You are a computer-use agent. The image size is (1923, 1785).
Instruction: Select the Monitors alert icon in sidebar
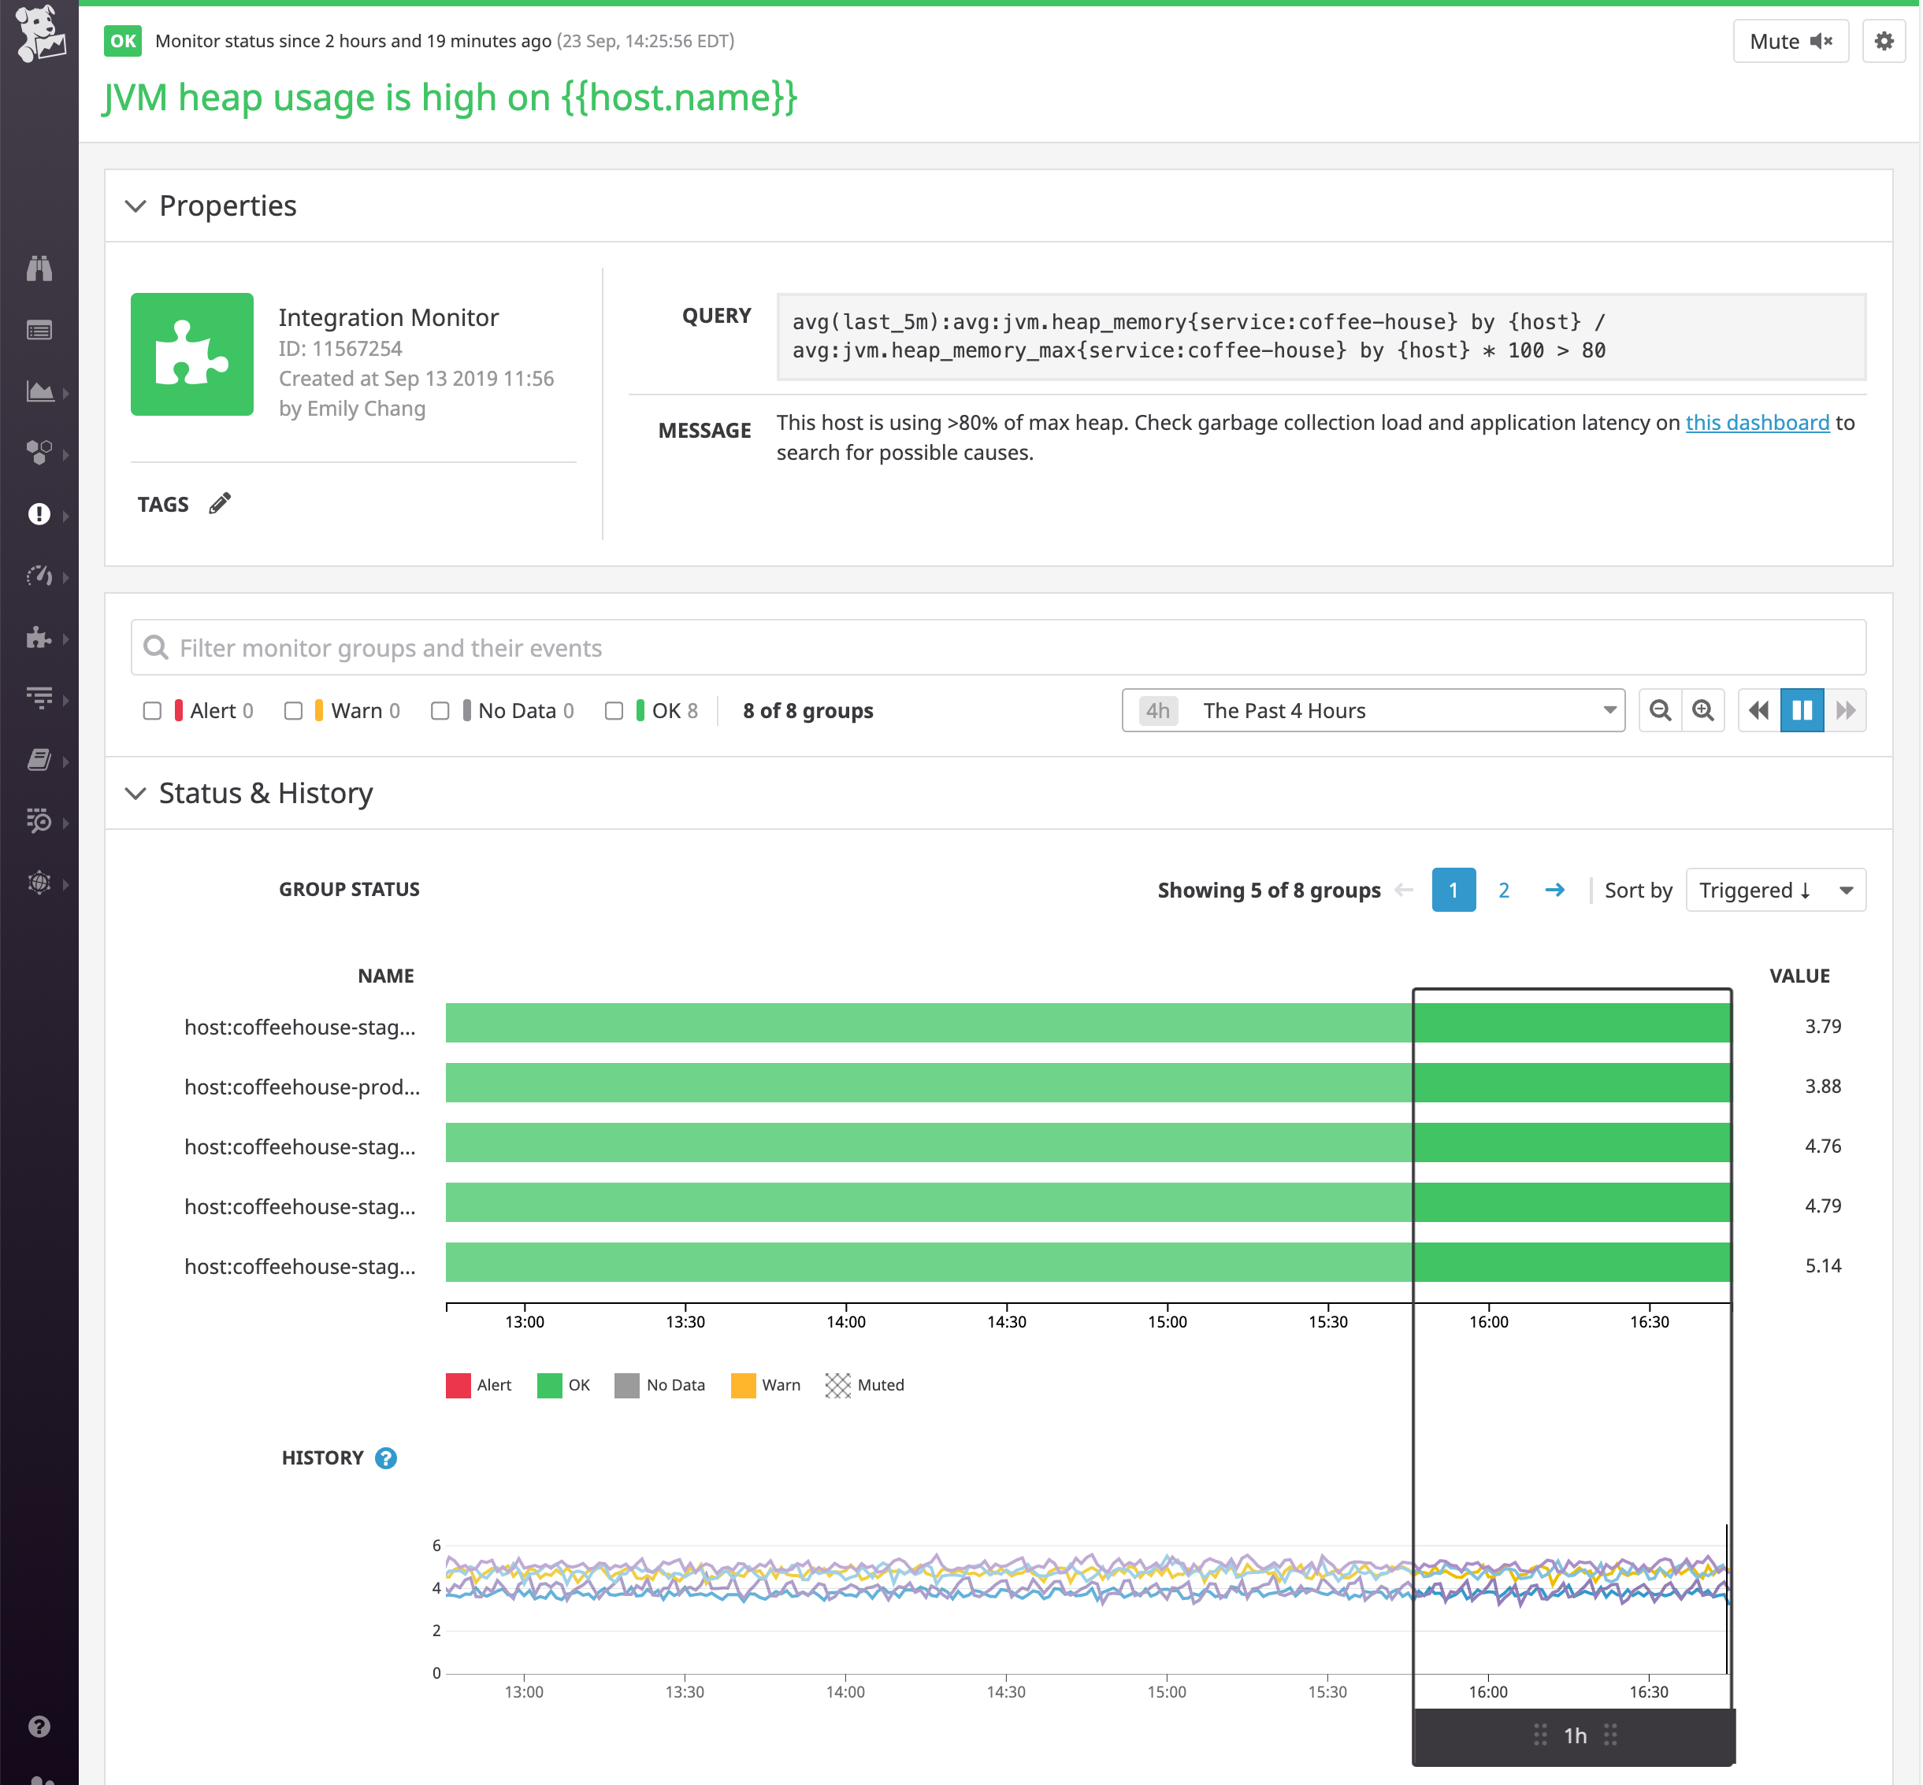(x=39, y=515)
